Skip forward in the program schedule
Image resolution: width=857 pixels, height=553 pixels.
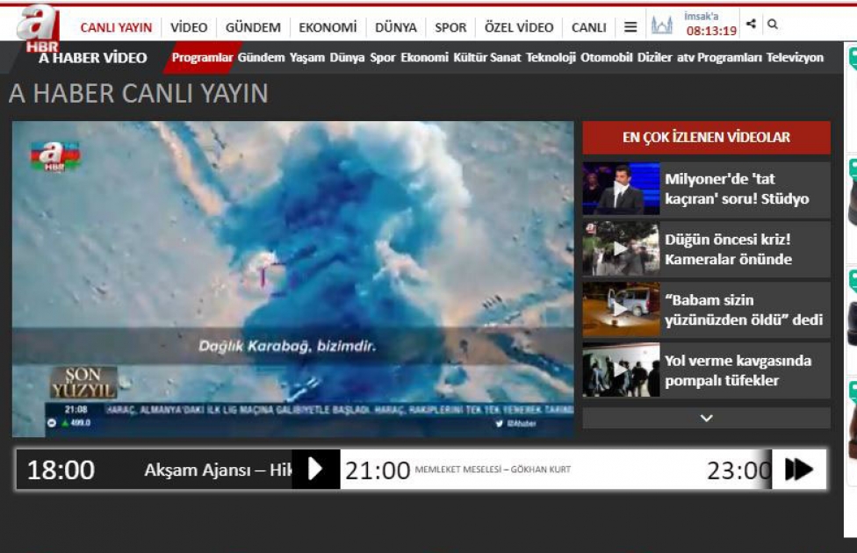pyautogui.click(x=798, y=470)
